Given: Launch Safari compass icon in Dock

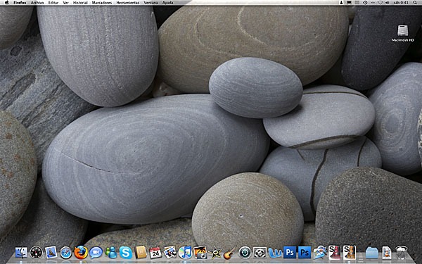Looking at the screenshot, I should coord(66,253).
